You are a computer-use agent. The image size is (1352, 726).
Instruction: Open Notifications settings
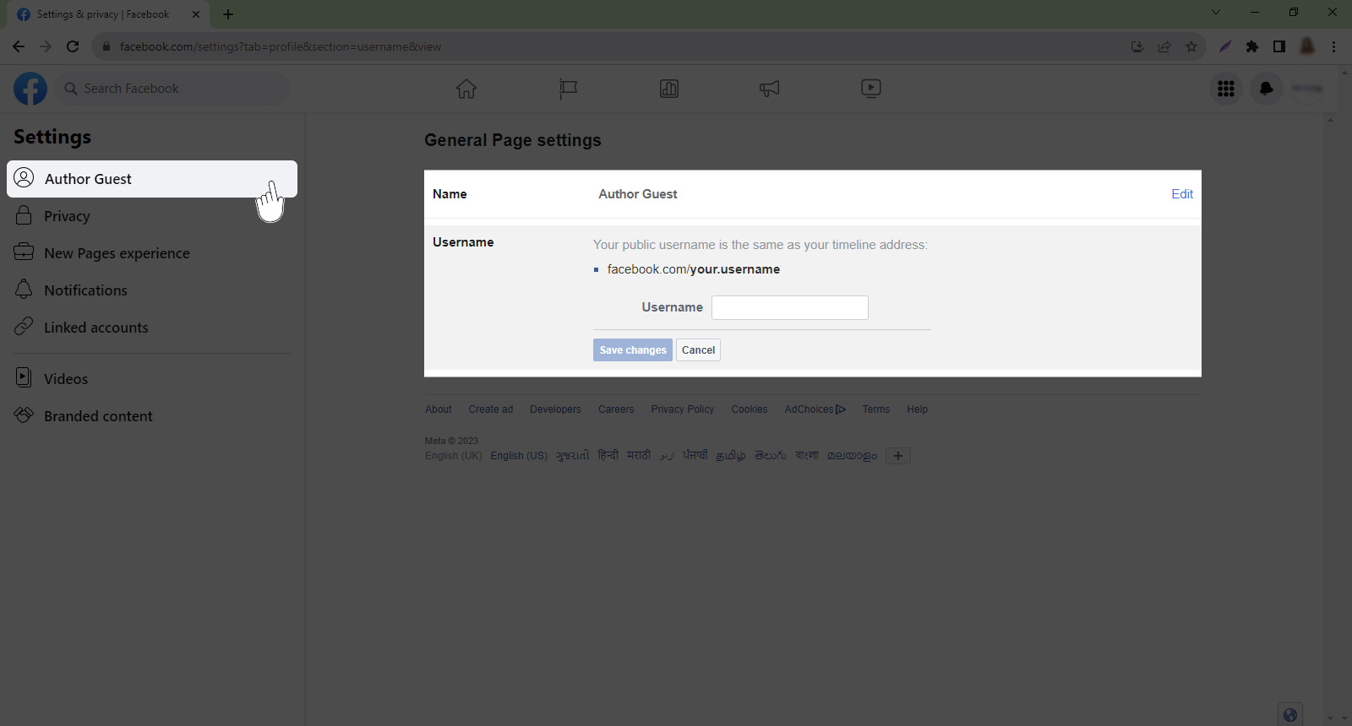pyautogui.click(x=152, y=290)
